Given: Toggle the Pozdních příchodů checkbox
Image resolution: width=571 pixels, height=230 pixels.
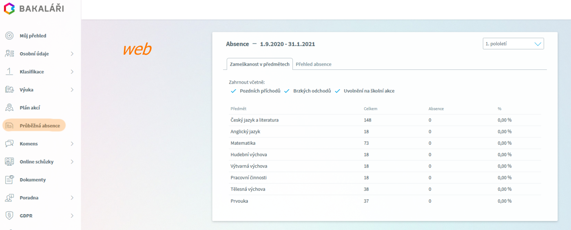Looking at the screenshot, I should tap(233, 91).
